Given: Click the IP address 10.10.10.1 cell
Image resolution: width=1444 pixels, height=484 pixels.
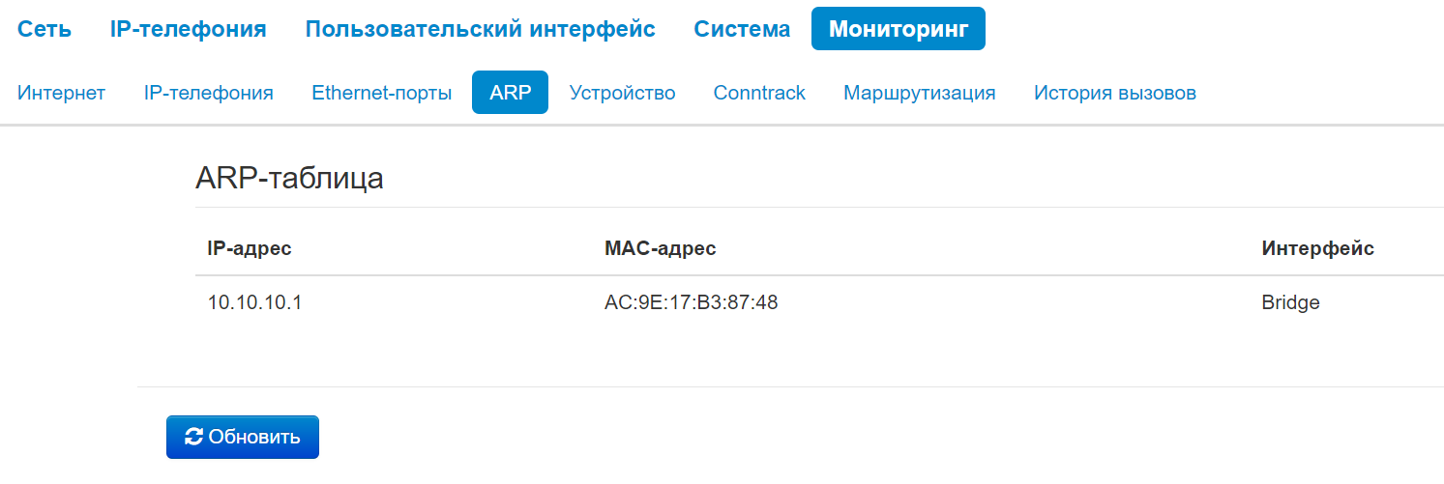Looking at the screenshot, I should click(254, 302).
